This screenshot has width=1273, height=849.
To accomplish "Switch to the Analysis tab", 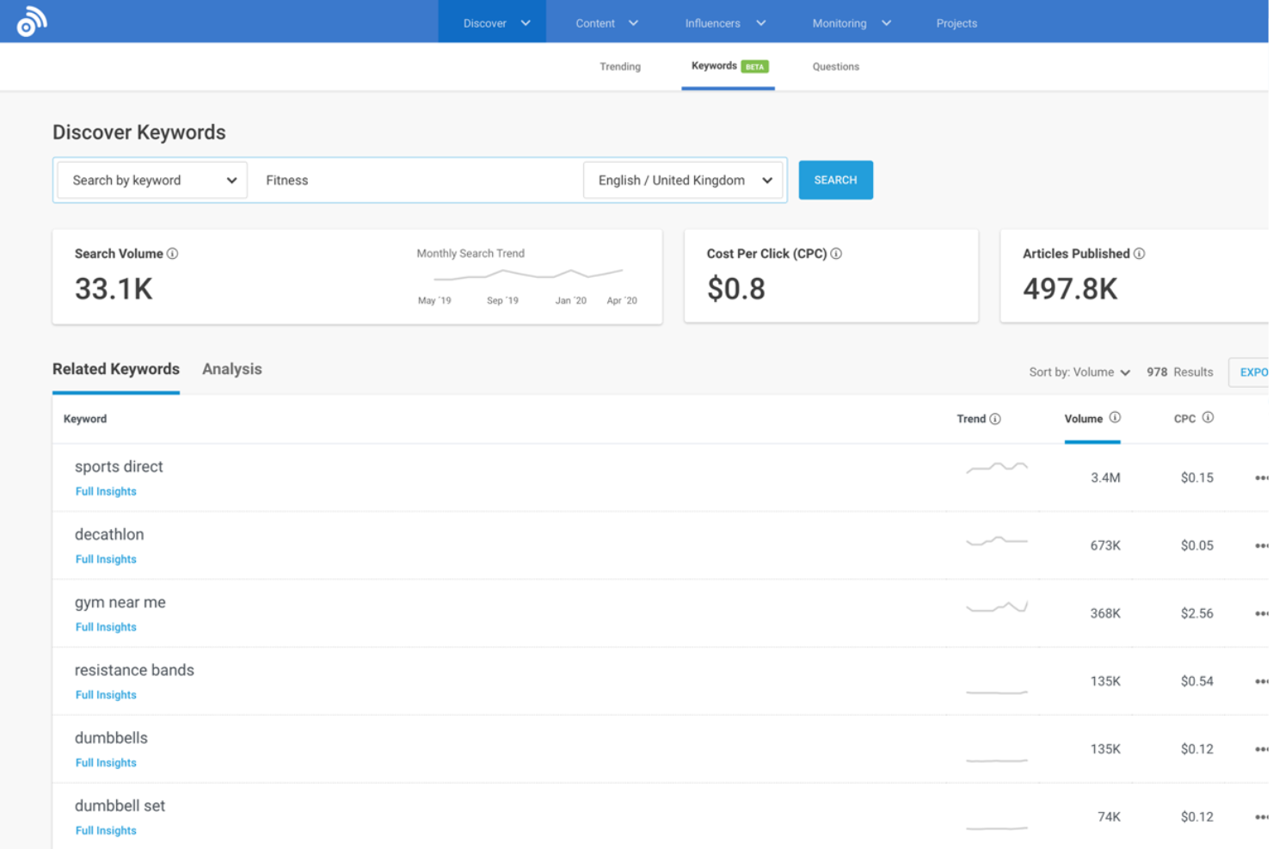I will 231,369.
